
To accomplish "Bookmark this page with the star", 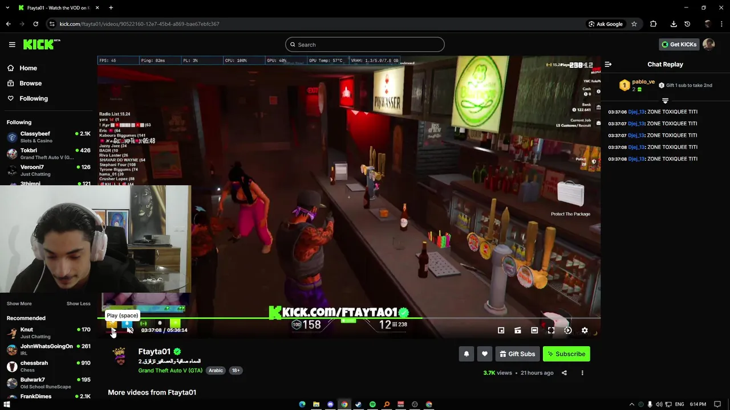I will [x=634, y=24].
